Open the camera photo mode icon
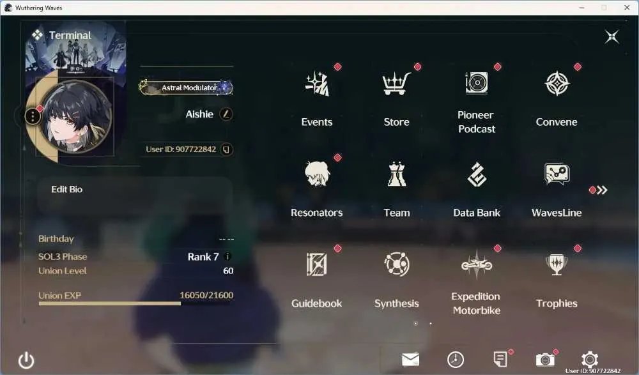The image size is (639, 375). point(545,360)
